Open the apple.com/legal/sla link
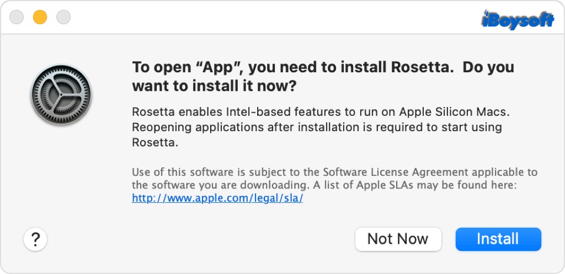This screenshot has width=565, height=274. coord(217,198)
